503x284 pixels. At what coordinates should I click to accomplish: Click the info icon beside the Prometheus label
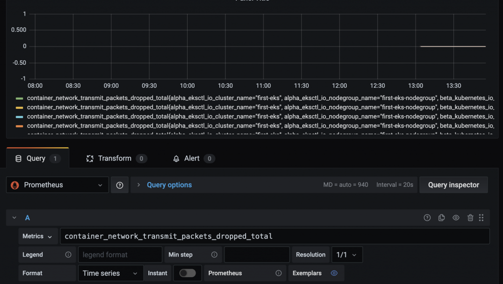[x=279, y=273]
